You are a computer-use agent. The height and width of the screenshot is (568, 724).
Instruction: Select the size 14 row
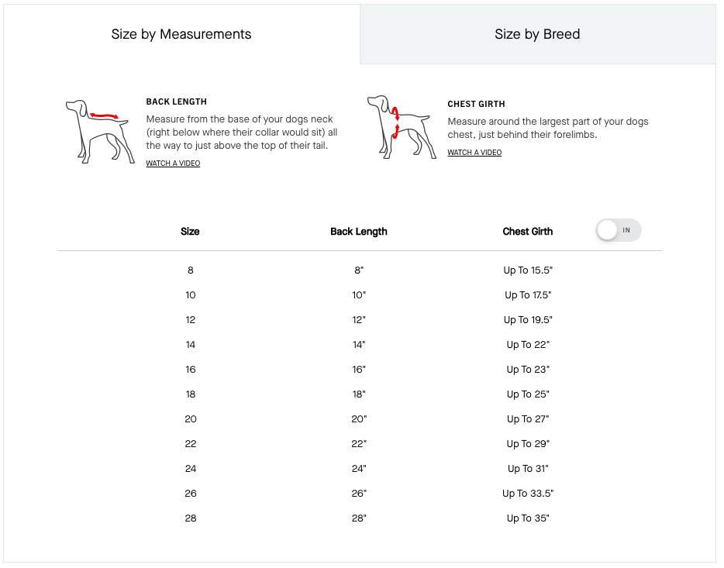[191, 345]
